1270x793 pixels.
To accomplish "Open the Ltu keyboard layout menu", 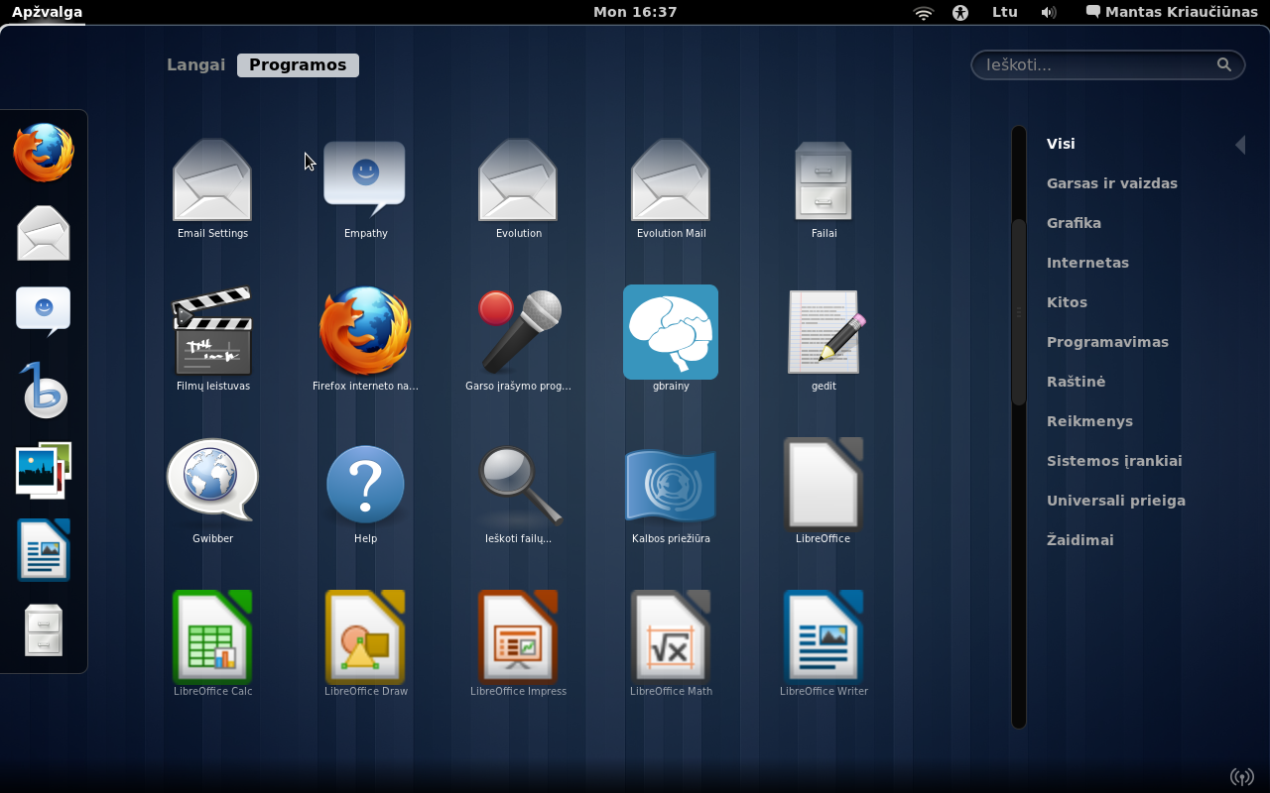I will pyautogui.click(x=1004, y=13).
